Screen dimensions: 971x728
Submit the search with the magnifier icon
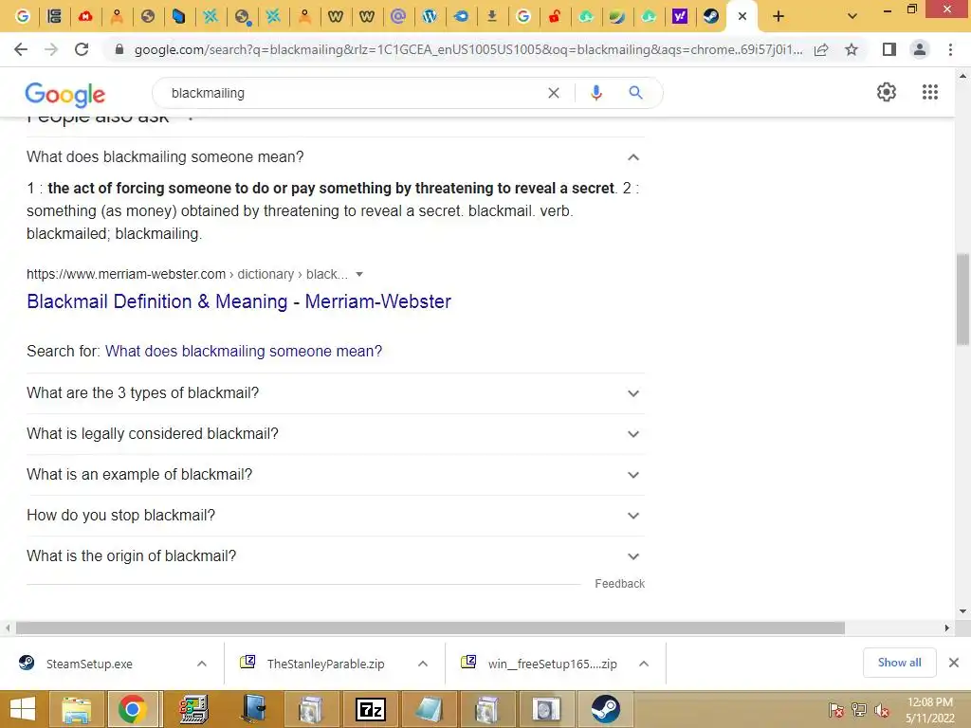[635, 93]
